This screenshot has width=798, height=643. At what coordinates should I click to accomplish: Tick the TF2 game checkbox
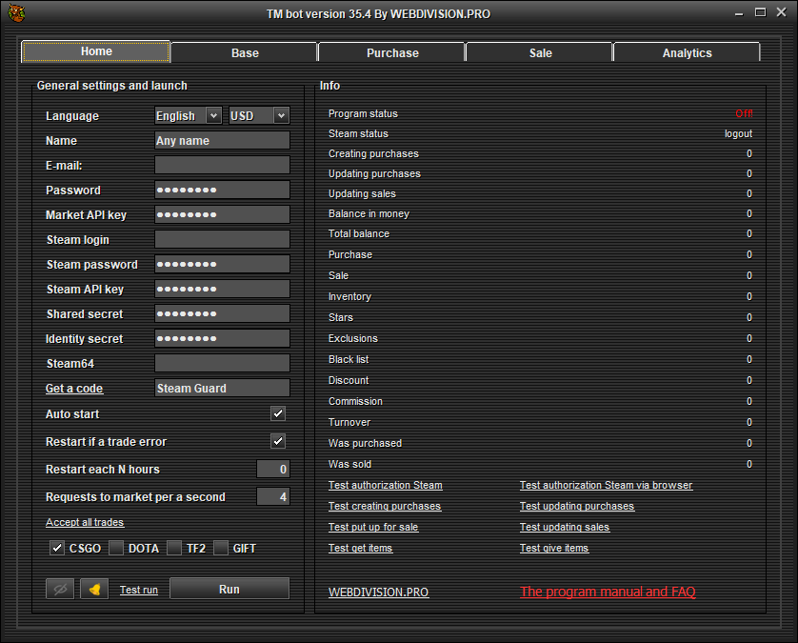tap(174, 548)
